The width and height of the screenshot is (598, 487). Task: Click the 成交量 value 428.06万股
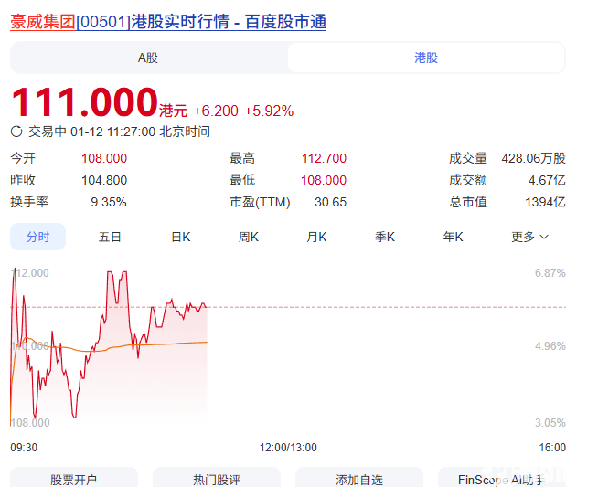[x=533, y=158]
